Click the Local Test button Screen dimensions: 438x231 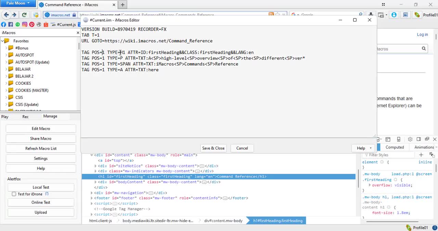[x=41, y=187]
